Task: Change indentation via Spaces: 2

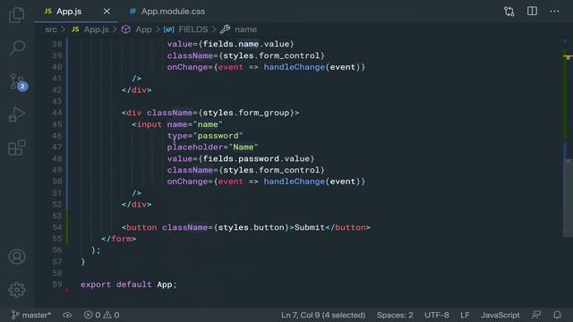Action: point(395,315)
